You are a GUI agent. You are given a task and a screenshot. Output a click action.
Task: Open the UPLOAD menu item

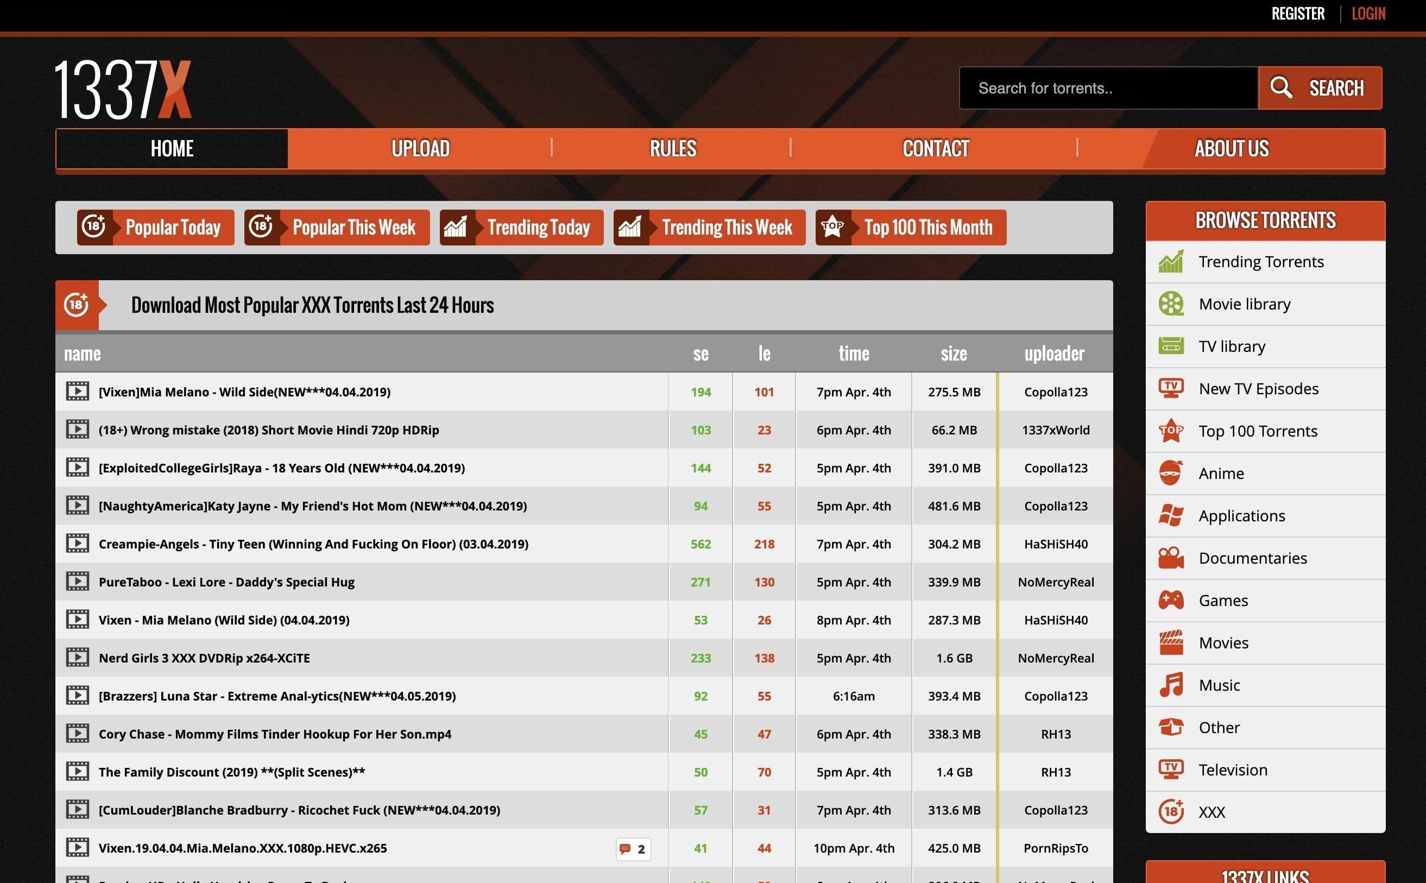coord(420,148)
